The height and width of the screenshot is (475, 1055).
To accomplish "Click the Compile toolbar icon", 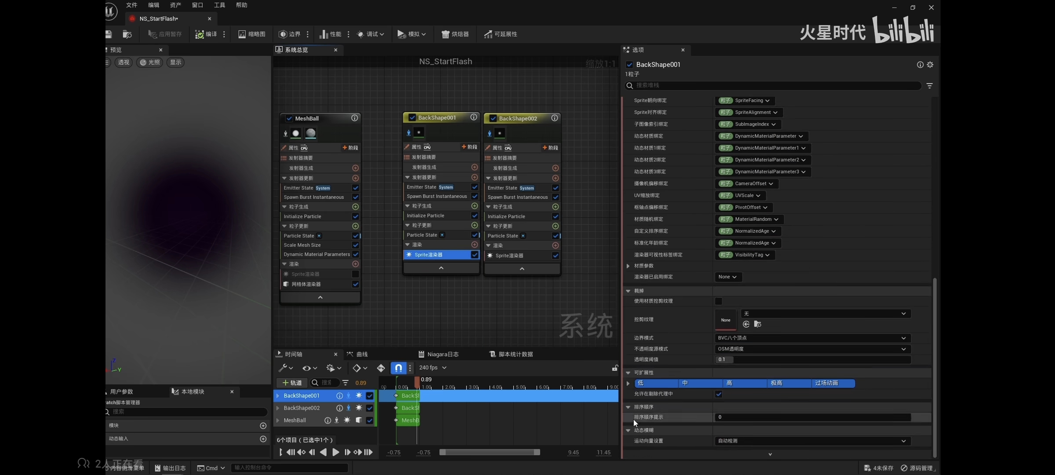I will click(200, 34).
